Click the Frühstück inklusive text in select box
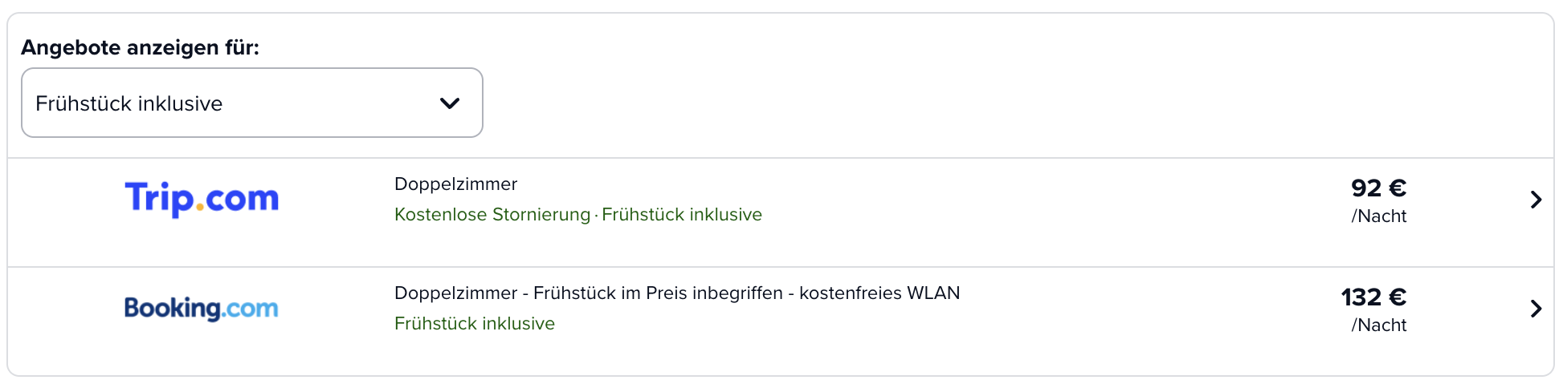The height and width of the screenshot is (388, 1563). point(129,103)
